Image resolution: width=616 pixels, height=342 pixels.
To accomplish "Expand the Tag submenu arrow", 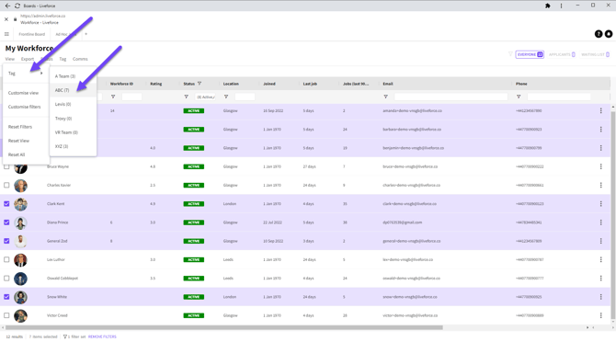I will [41, 73].
